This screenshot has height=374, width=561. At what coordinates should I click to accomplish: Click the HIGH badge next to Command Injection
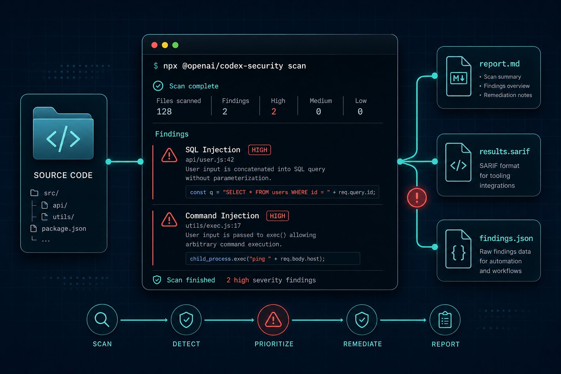[x=278, y=216]
